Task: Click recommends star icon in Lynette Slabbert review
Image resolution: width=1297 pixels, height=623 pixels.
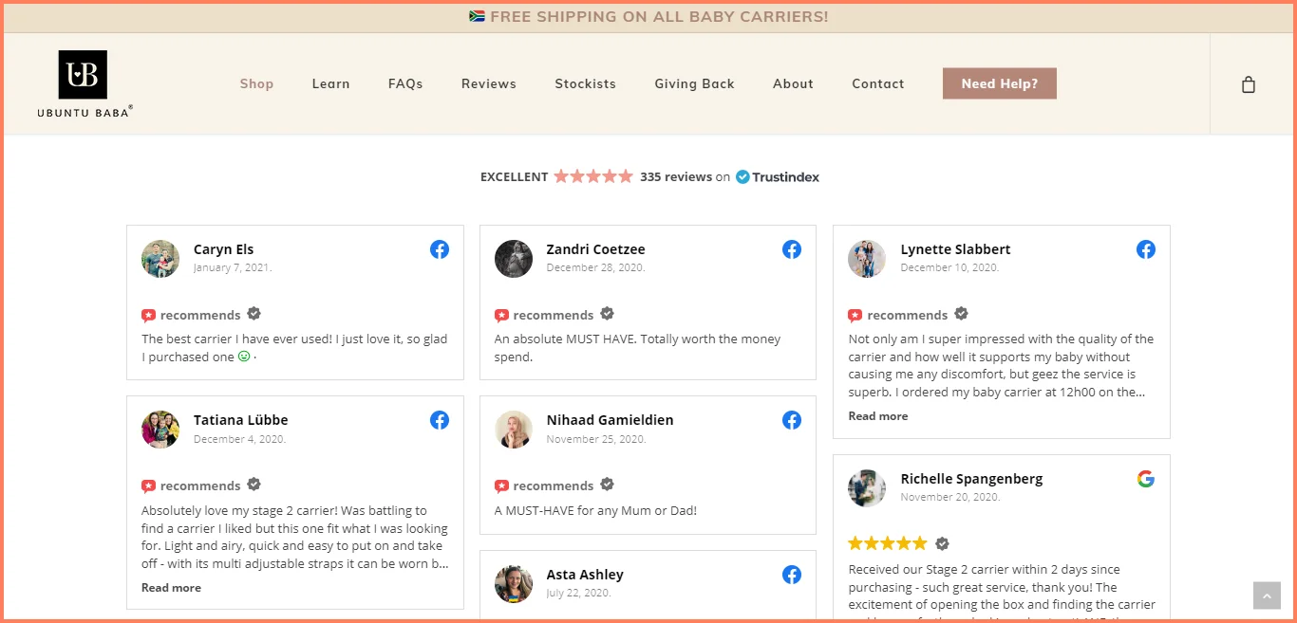Action: pos(855,316)
